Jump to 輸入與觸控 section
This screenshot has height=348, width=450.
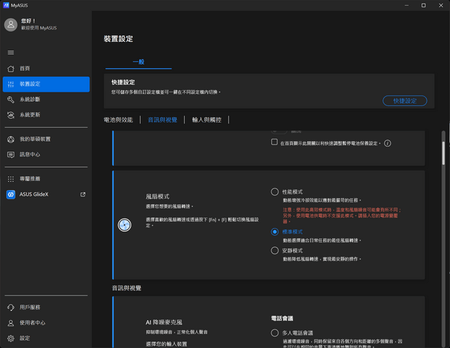tap(207, 120)
